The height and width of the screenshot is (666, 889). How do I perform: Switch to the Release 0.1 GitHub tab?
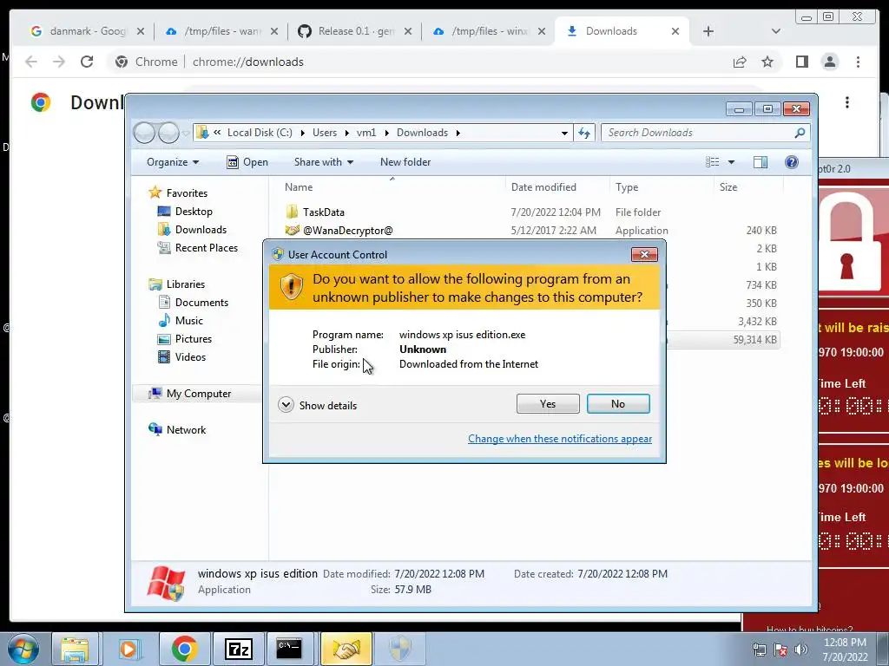(356, 31)
